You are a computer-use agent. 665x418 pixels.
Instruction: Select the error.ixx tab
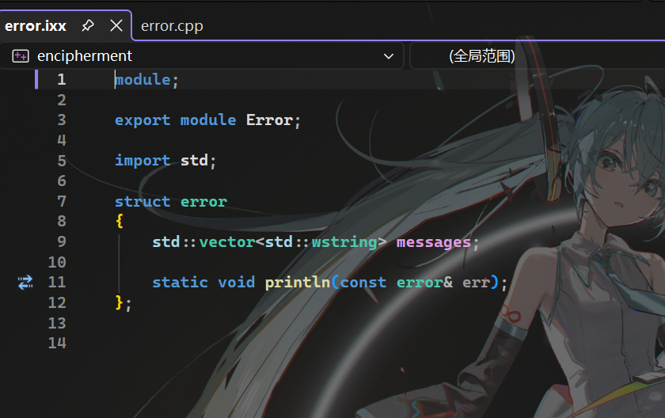(36, 26)
